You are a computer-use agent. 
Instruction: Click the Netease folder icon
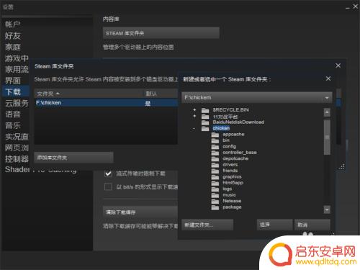coord(215,201)
